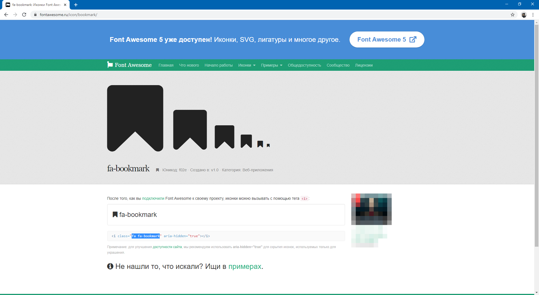Click the Font Awesome flag logo
Viewport: 539px width, 295px height.
(110, 65)
